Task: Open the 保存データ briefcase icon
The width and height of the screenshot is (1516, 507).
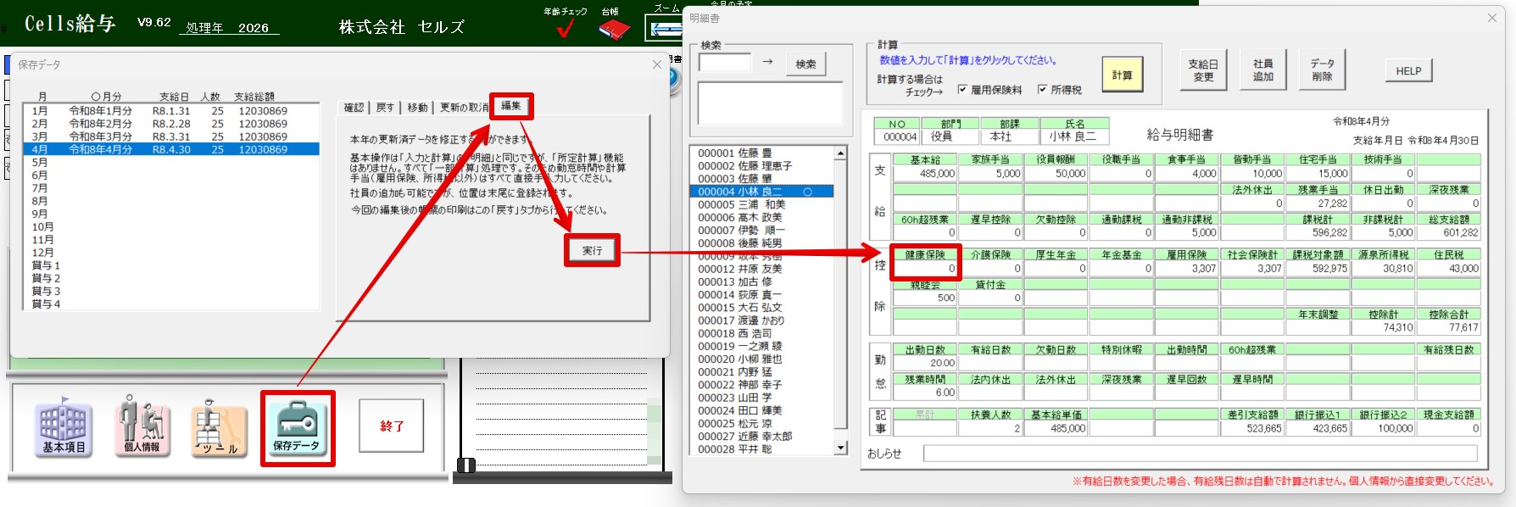Action: tap(297, 426)
